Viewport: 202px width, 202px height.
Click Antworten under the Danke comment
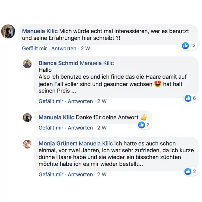(80, 128)
